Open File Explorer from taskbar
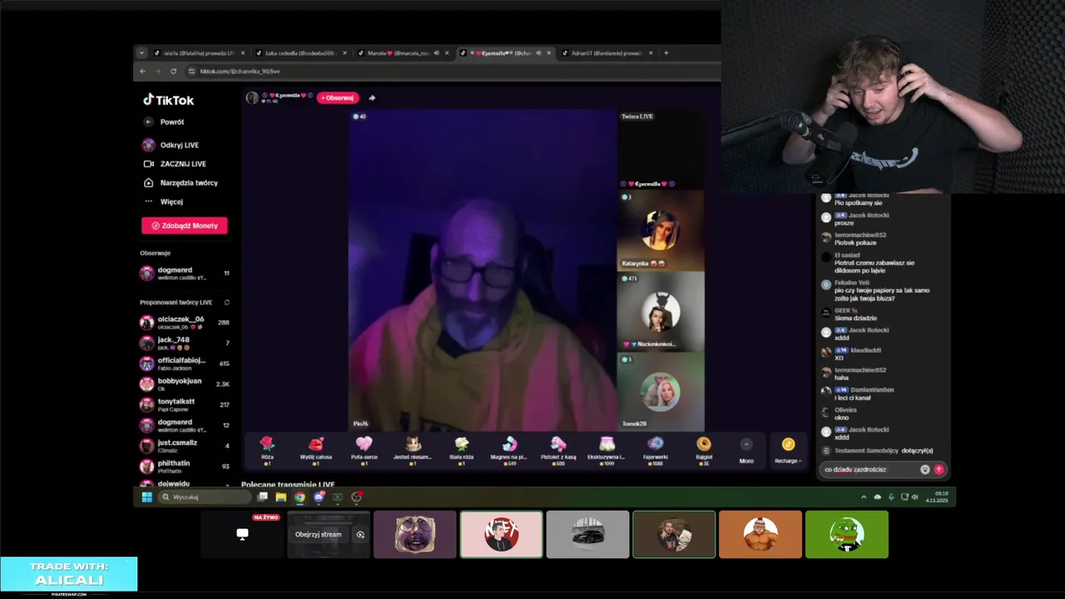 coord(281,497)
